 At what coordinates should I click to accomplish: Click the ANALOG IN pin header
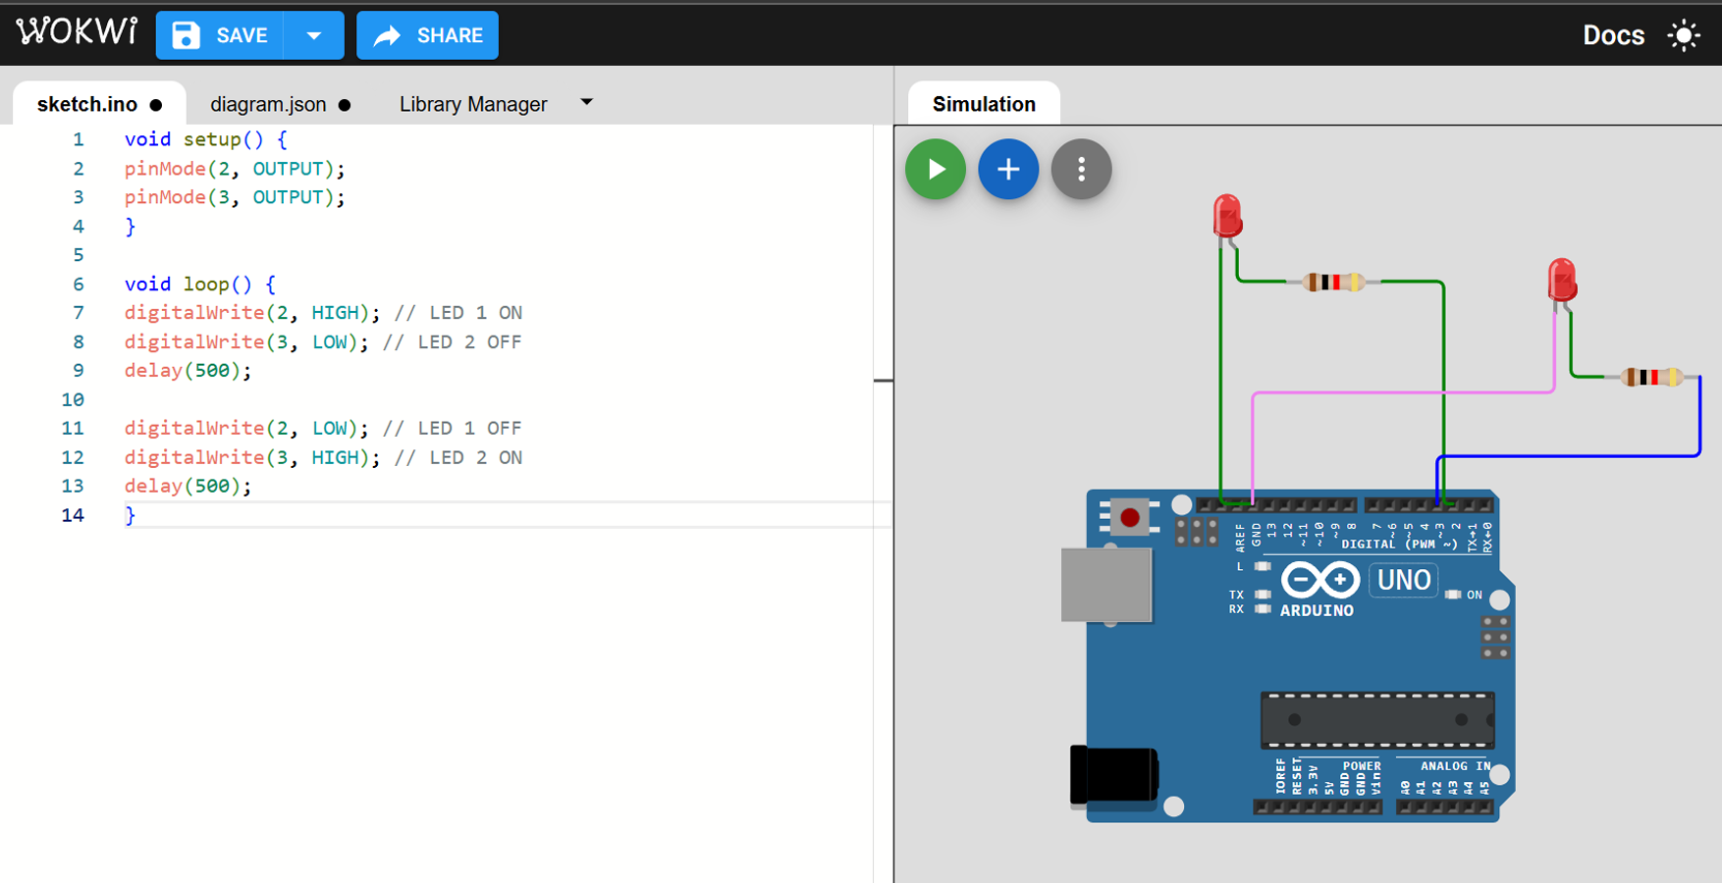tap(1445, 806)
